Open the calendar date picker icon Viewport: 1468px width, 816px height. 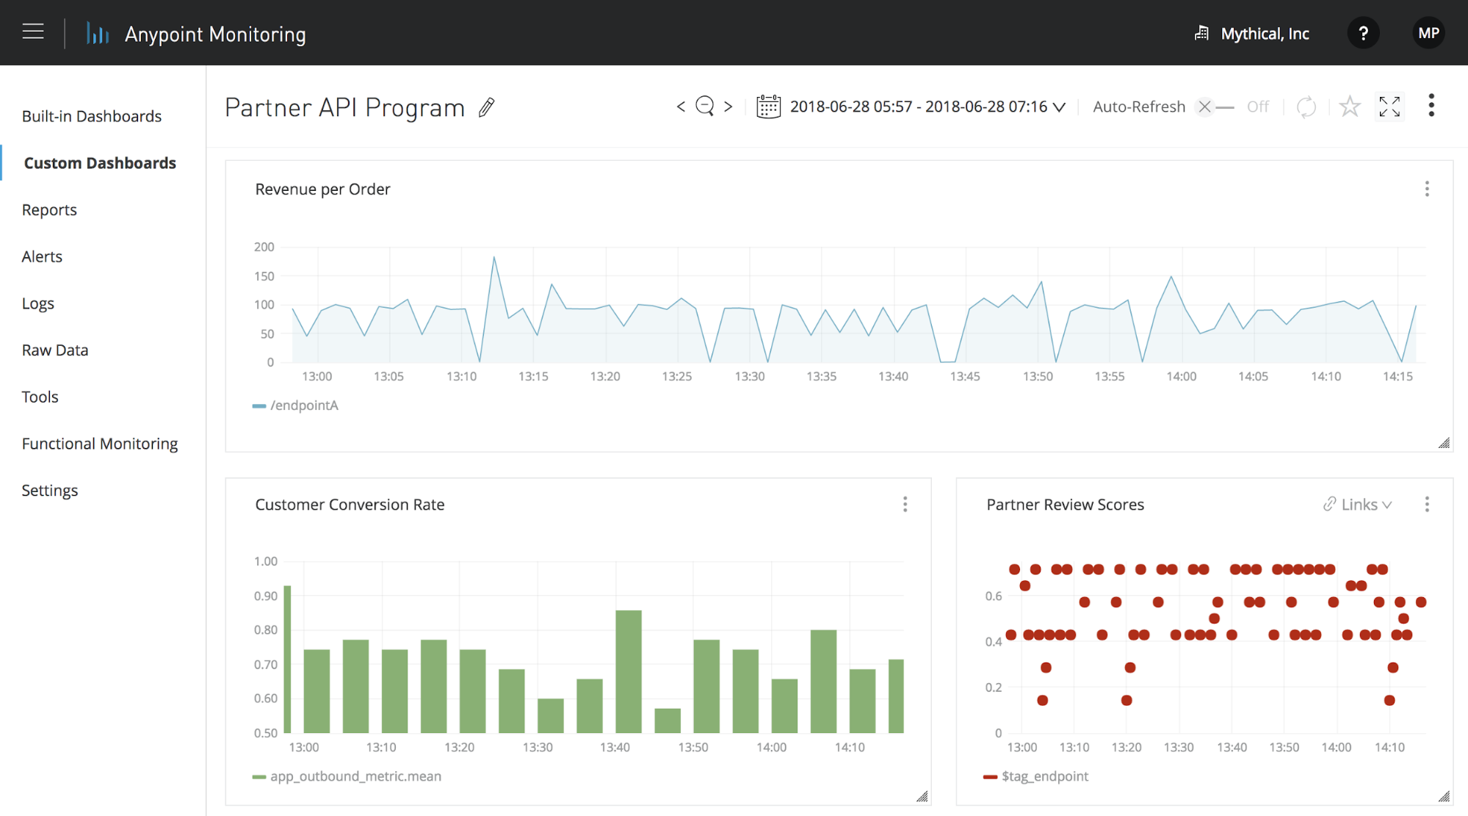[x=768, y=106]
